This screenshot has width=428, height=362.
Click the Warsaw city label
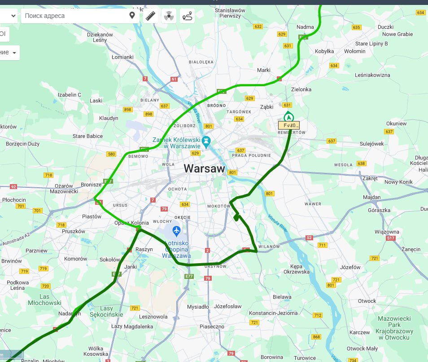click(204, 169)
